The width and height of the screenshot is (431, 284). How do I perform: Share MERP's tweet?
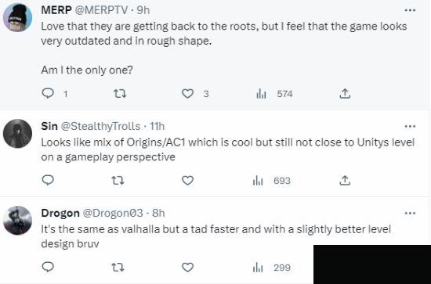pos(345,94)
